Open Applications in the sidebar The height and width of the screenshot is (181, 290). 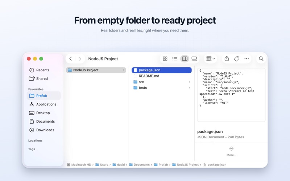point(43,104)
